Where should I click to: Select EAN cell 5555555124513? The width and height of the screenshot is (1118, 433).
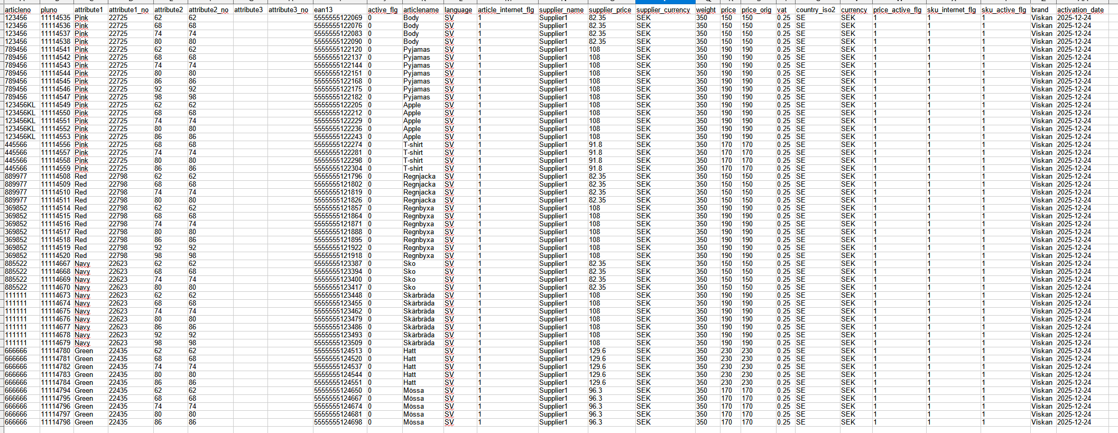click(338, 351)
